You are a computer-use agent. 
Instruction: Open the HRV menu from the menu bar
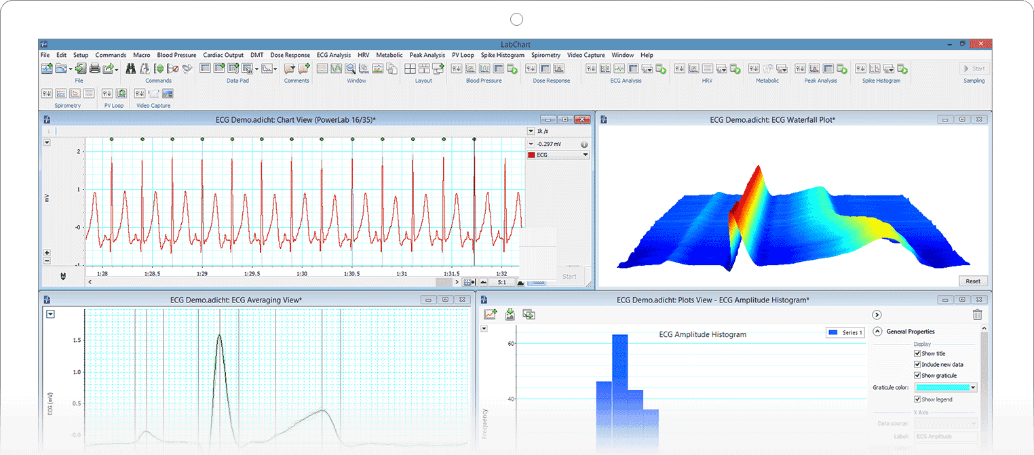click(x=363, y=55)
